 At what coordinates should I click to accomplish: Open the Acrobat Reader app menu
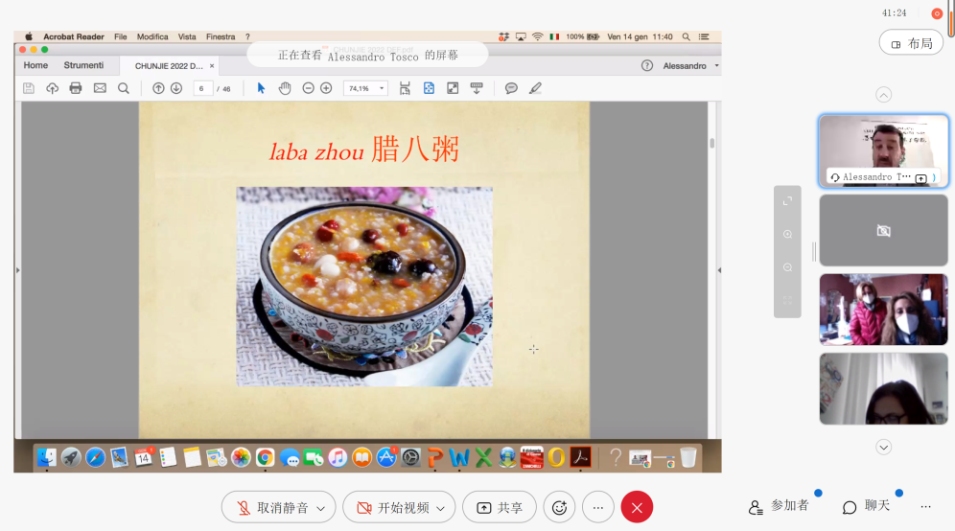click(x=74, y=36)
